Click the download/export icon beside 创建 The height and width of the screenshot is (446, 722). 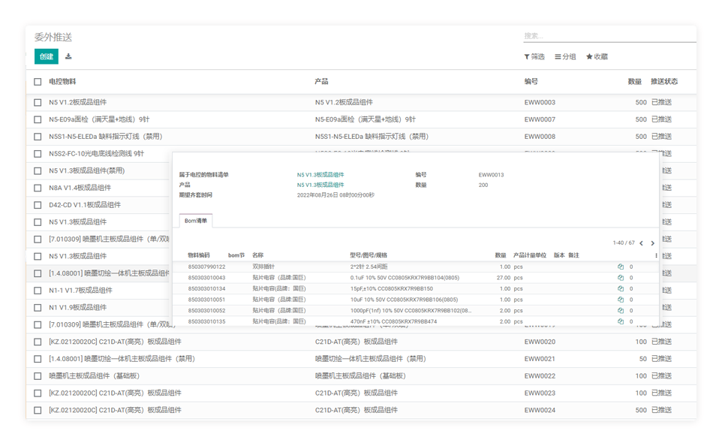coord(68,56)
